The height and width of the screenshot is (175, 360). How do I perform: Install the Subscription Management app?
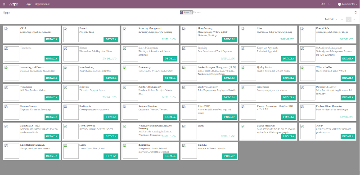click(x=347, y=59)
